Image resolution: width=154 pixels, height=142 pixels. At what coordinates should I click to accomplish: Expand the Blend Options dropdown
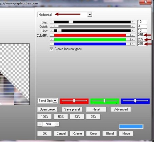(55, 101)
